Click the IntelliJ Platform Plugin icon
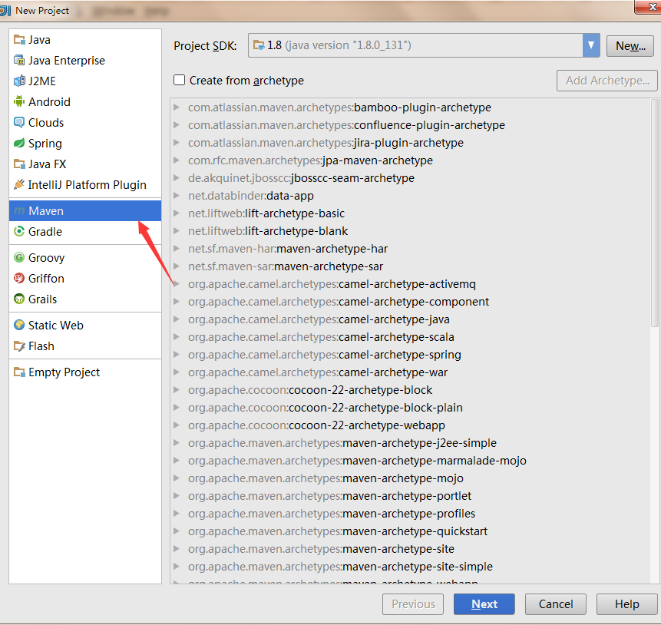 pyautogui.click(x=19, y=185)
